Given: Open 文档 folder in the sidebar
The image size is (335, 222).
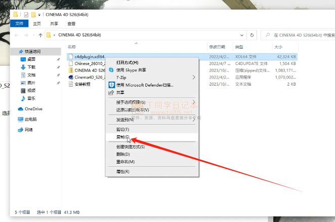Looking at the screenshot, I should pos(31,75).
